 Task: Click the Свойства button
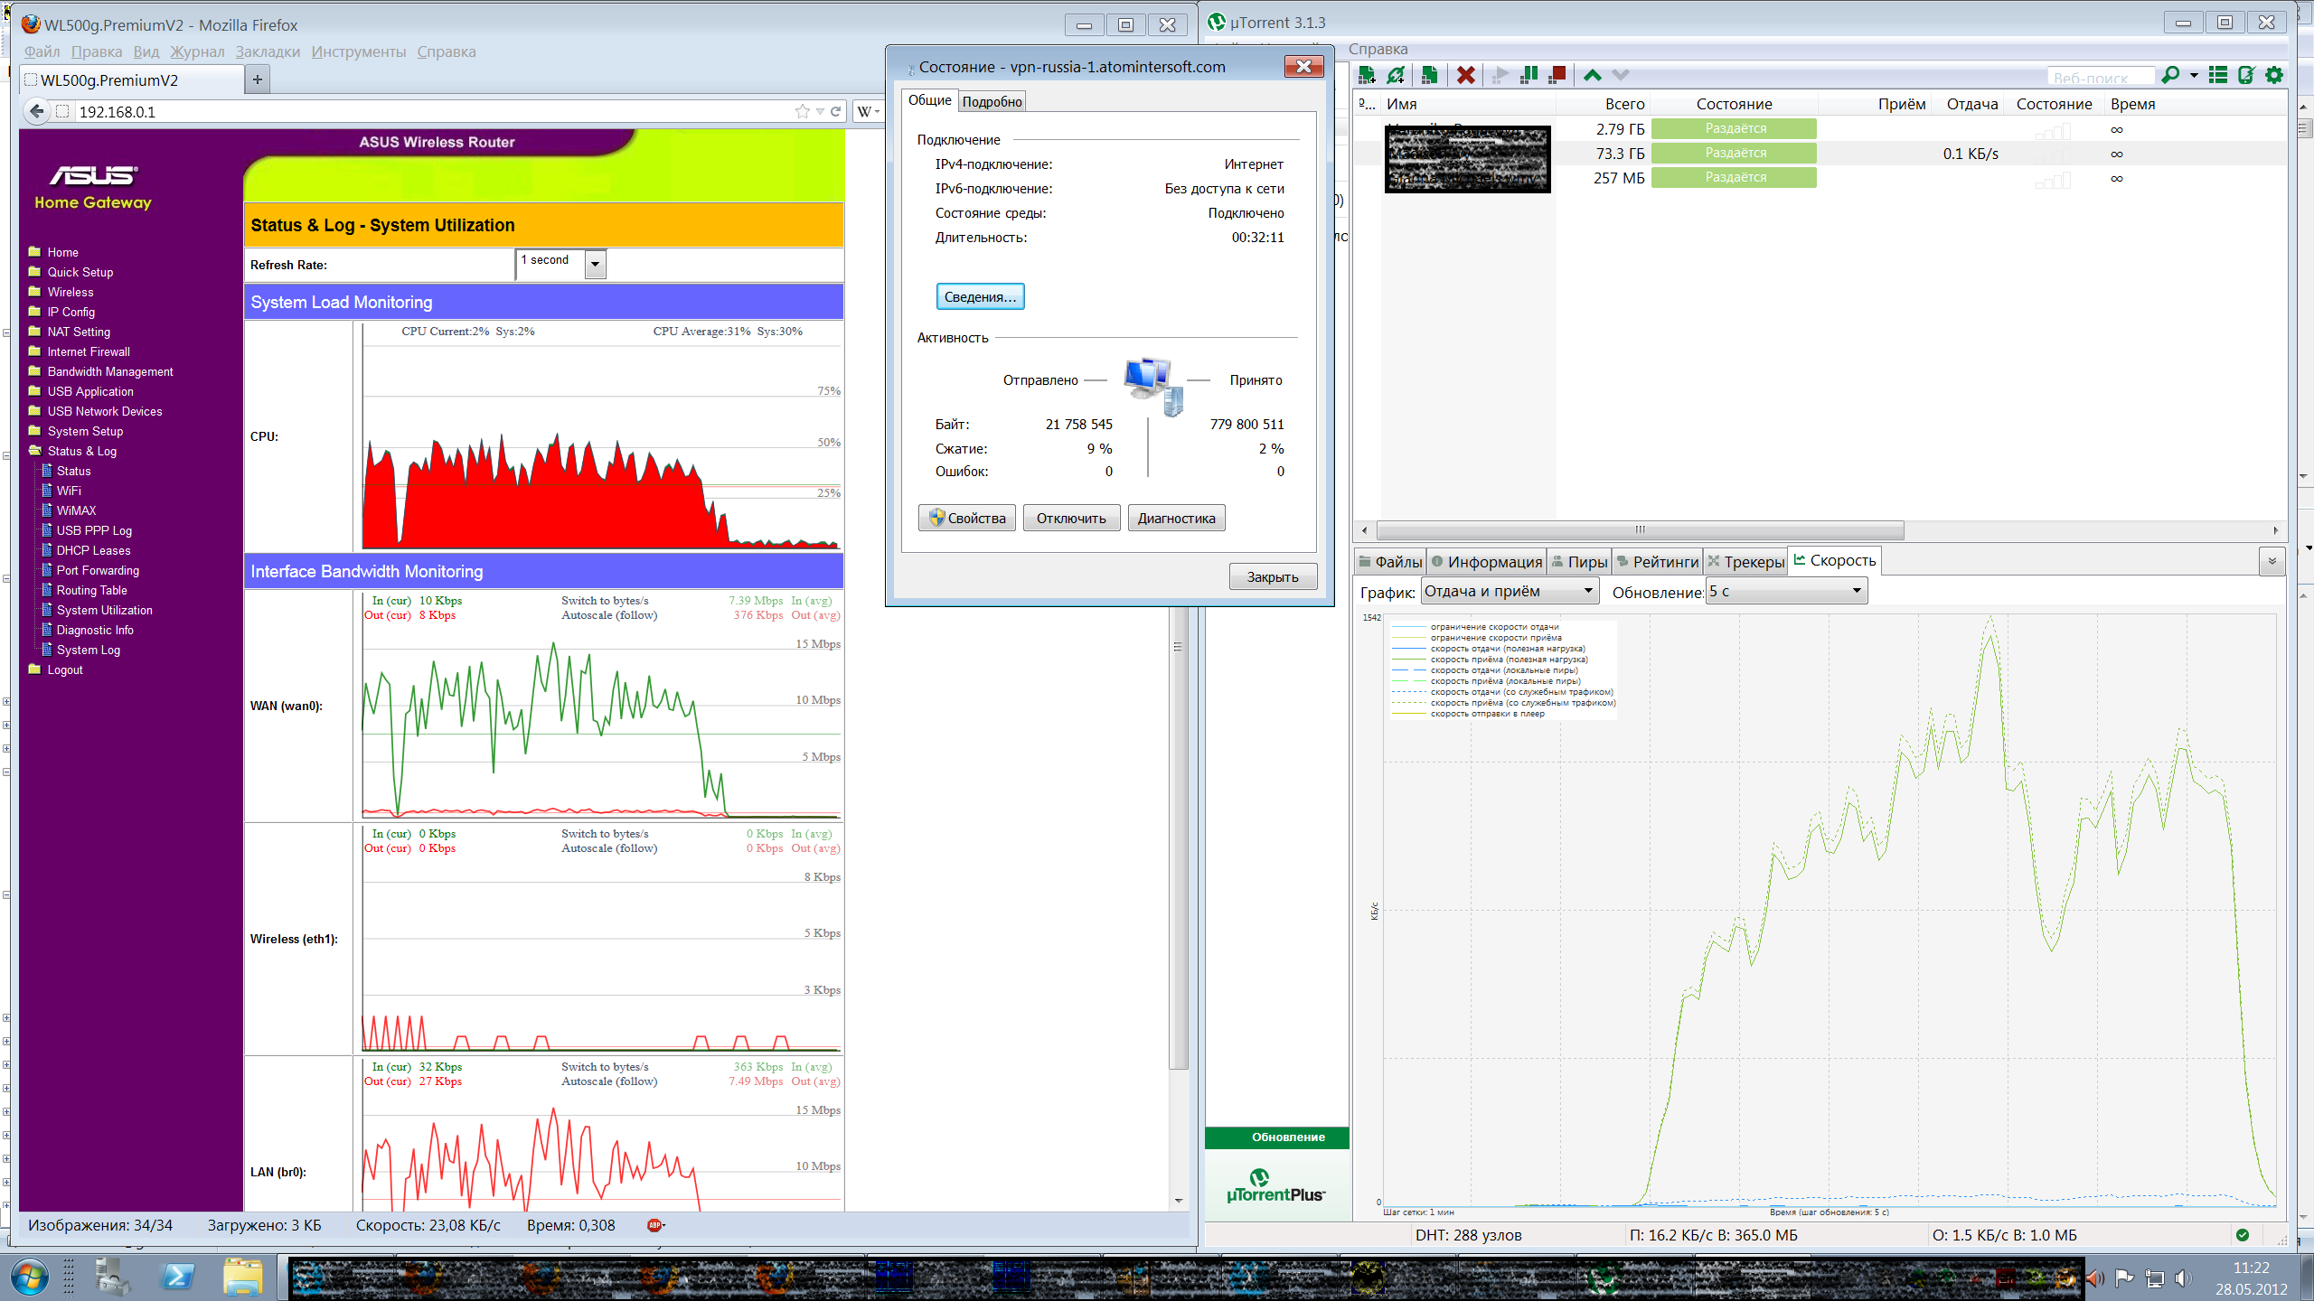coord(967,518)
